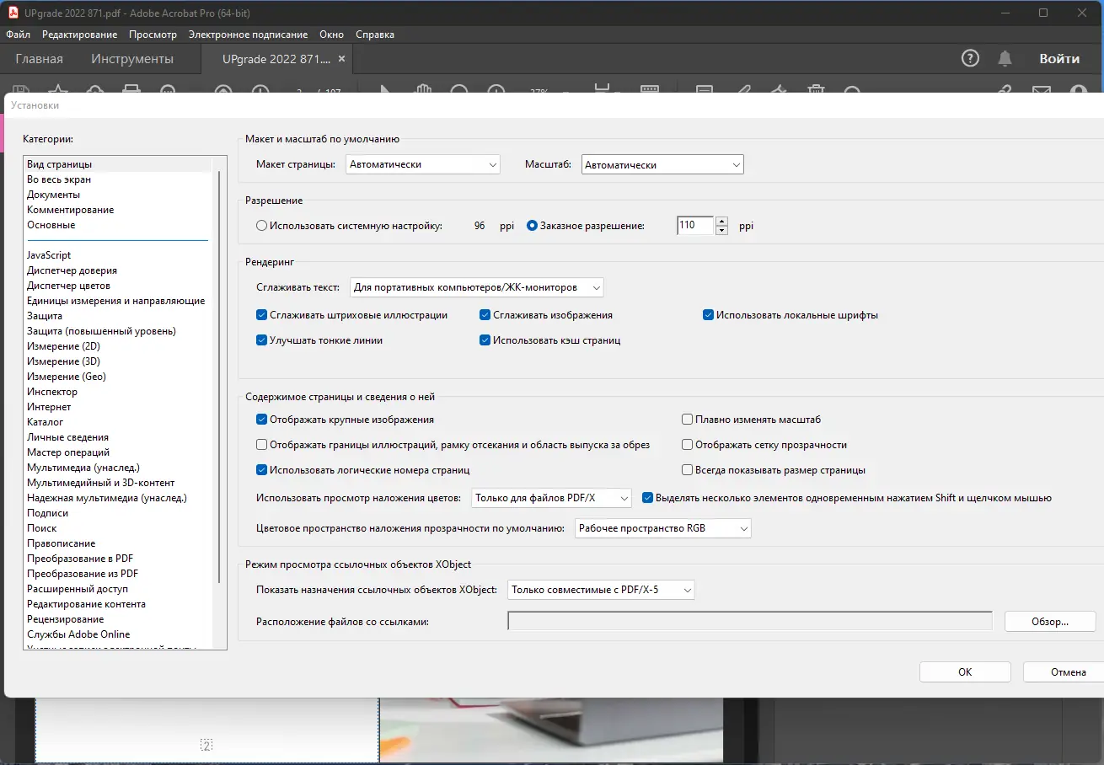Open the Просмотр menu
This screenshot has width=1104, height=765.
[153, 35]
